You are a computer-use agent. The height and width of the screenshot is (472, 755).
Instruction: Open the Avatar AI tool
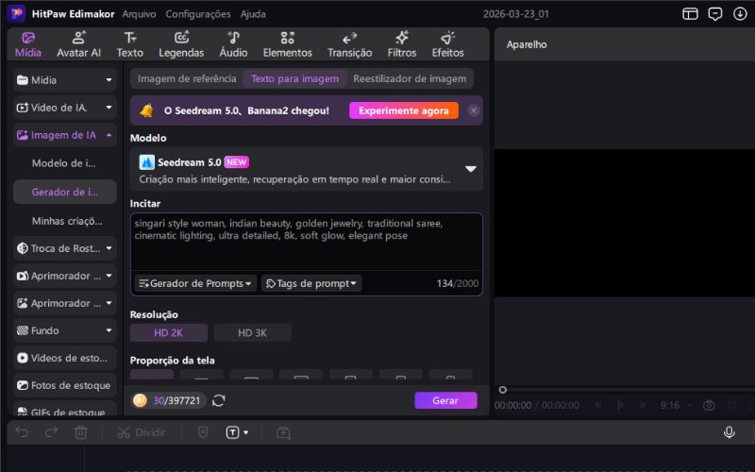[78, 44]
